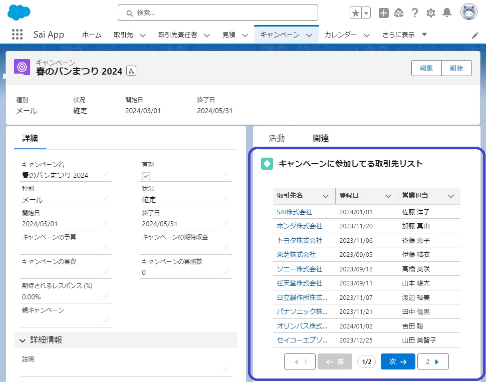Image resolution: width=486 pixels, height=382 pixels.
Task: Open the user profile avatar
Action: 468,12
